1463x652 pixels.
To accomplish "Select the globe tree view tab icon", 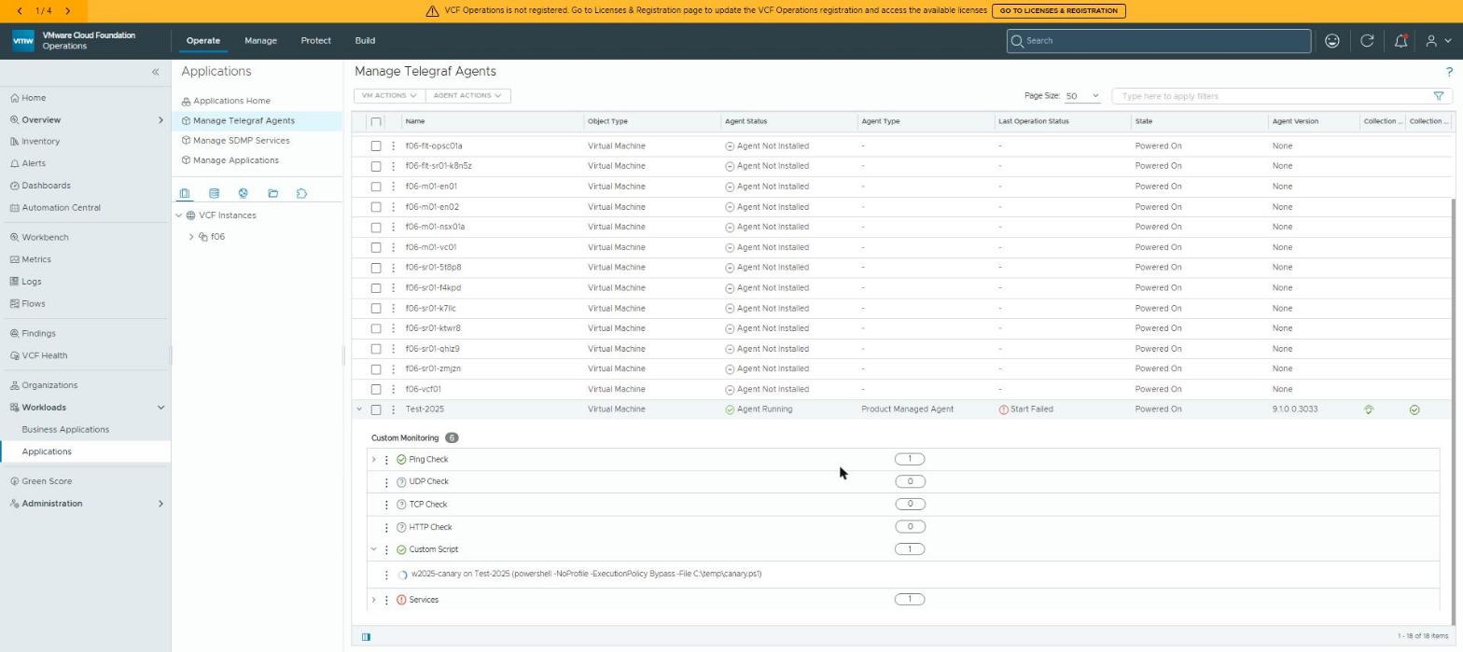I will pyautogui.click(x=243, y=193).
